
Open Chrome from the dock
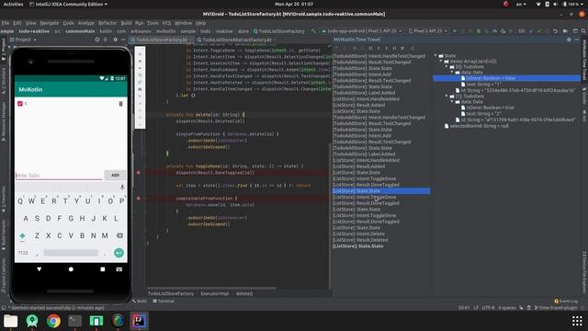click(x=53, y=321)
